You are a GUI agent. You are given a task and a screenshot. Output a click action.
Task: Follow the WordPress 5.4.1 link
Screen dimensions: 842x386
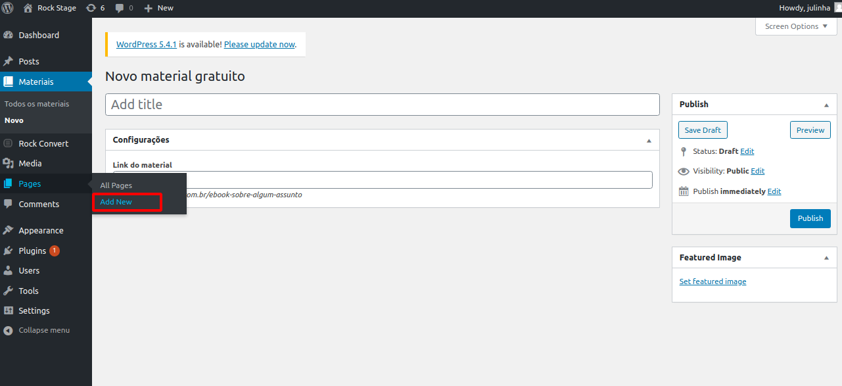pos(147,45)
